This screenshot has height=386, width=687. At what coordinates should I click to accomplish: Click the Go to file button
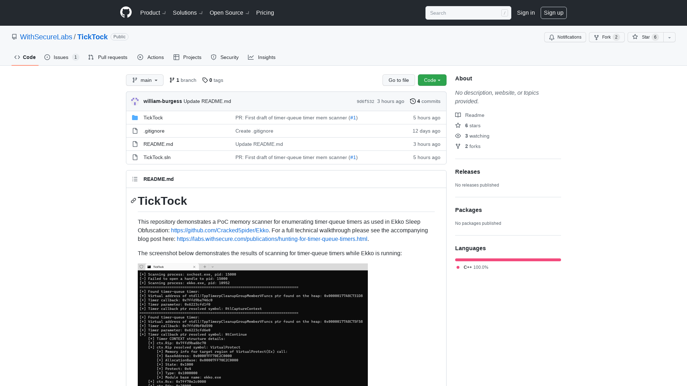point(399,80)
